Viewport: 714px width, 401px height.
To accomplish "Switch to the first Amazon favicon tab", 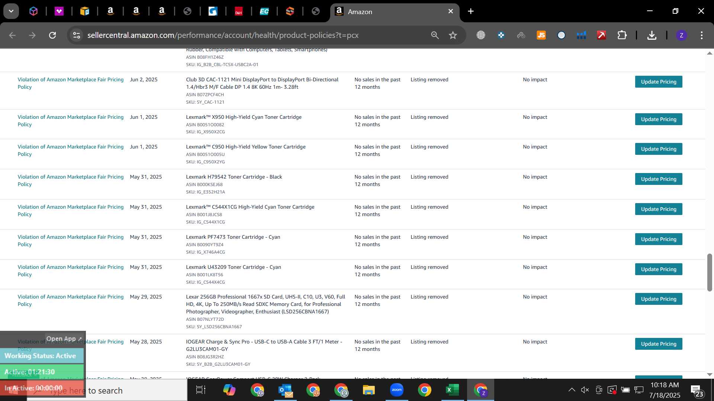I will click(x=110, y=11).
